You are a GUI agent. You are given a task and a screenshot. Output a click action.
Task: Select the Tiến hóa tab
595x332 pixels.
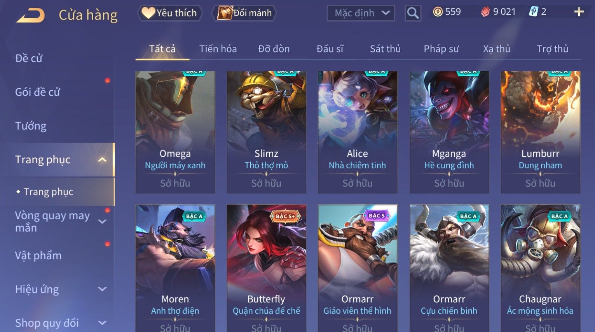tap(218, 49)
